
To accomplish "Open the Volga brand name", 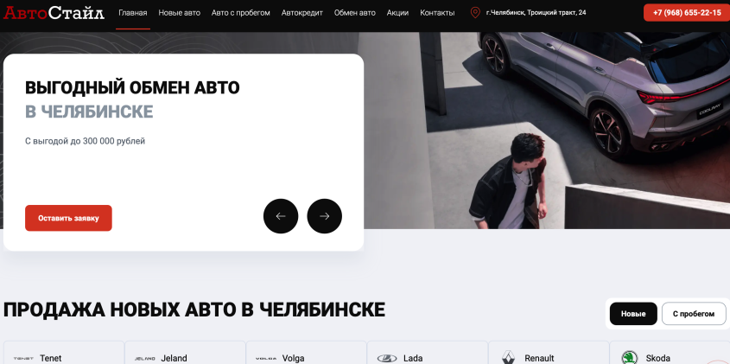I will [294, 359].
